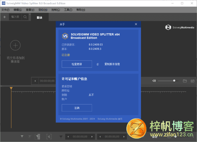The width and height of the screenshot is (197, 142).
Task: Open the 文件(F) menu
Action: pyautogui.click(x=6, y=10)
